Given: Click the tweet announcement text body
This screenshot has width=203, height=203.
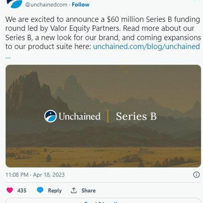Looking at the screenshot, I should pyautogui.click(x=103, y=33).
